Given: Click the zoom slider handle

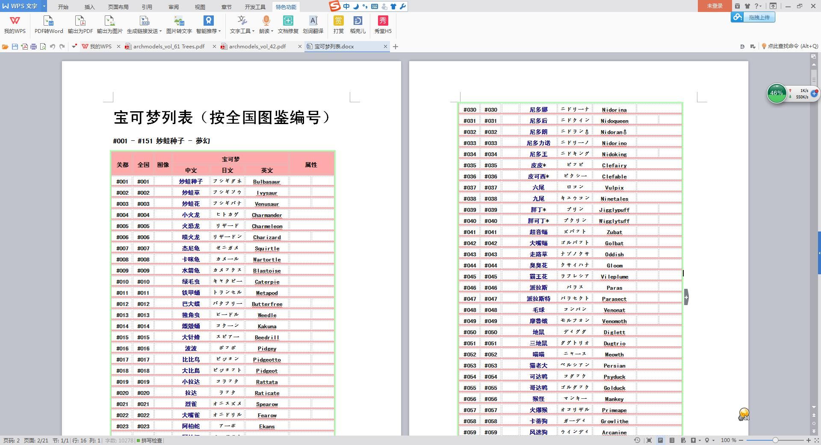Looking at the screenshot, I should coord(775,440).
